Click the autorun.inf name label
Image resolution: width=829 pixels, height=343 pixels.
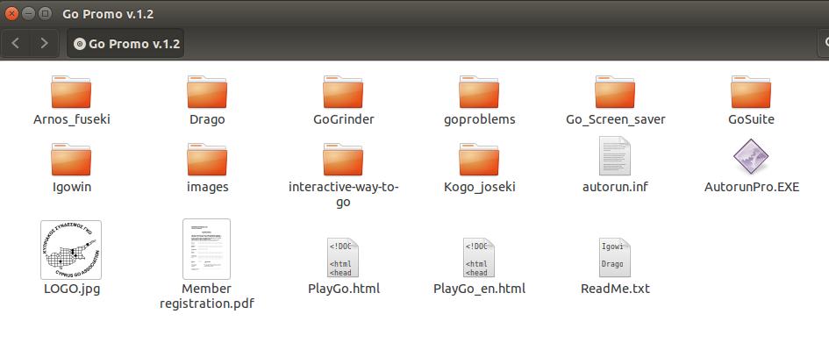(x=616, y=187)
